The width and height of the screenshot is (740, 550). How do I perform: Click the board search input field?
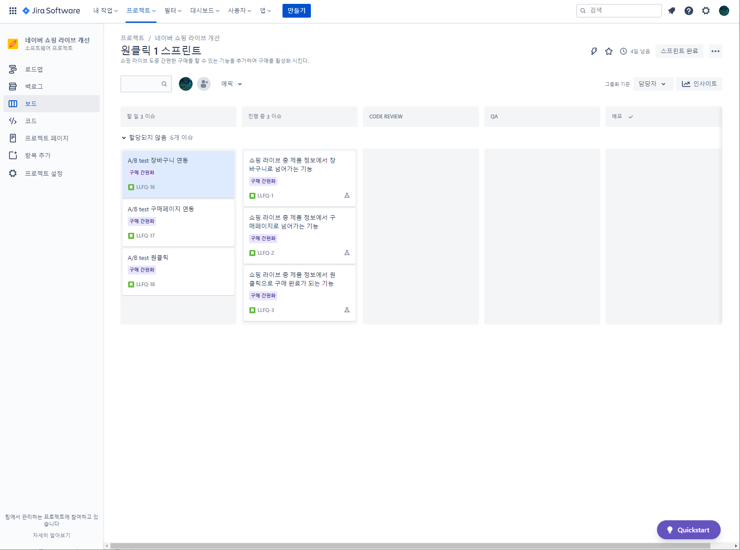tap(146, 84)
